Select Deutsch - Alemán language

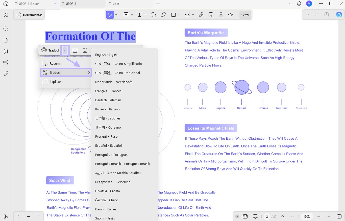124,100
